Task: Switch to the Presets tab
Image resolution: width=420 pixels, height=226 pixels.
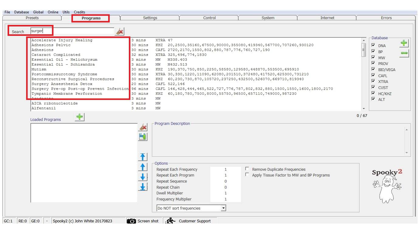Action: [32, 18]
